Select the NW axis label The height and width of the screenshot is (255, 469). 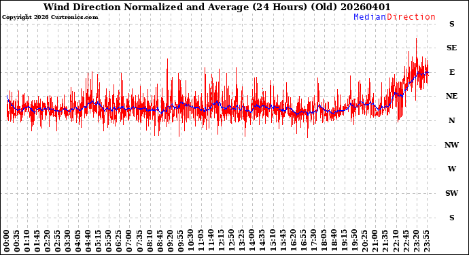click(451, 145)
